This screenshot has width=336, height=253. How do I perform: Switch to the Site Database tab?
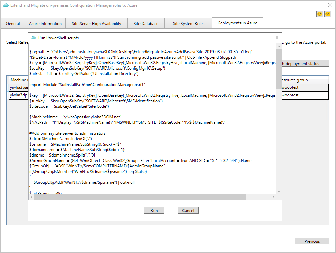[x=146, y=23]
